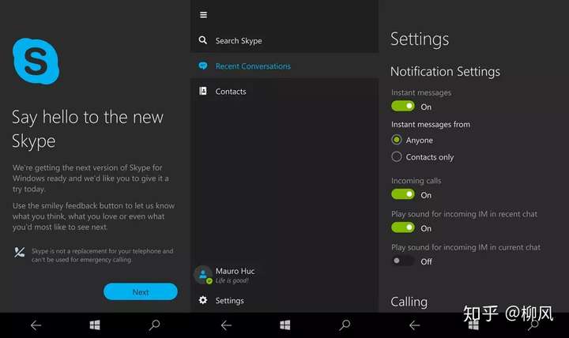Click the Settings page title
The width and height of the screenshot is (569, 338).
[420, 39]
